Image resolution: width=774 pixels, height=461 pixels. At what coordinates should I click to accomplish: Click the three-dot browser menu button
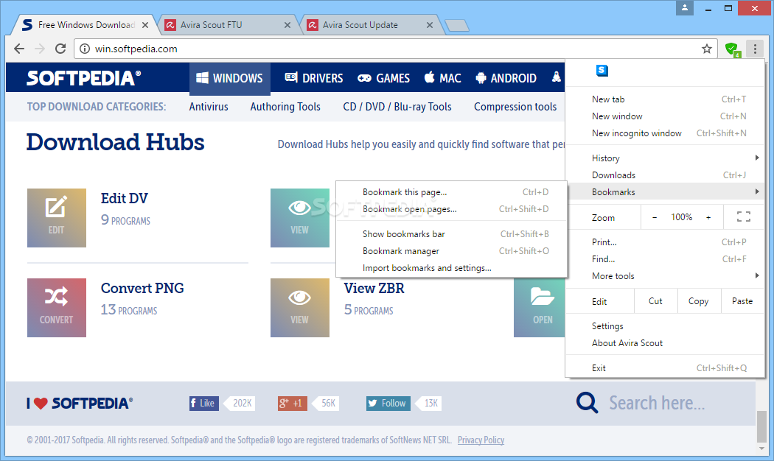pos(755,49)
